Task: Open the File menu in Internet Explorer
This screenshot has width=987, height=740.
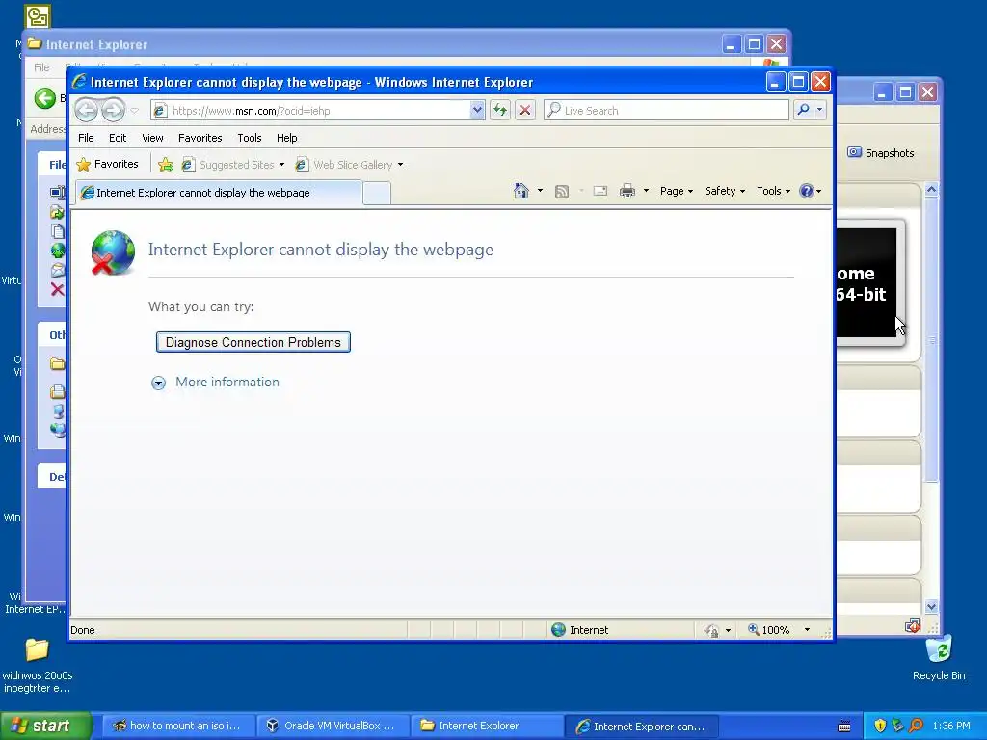Action: tap(86, 138)
